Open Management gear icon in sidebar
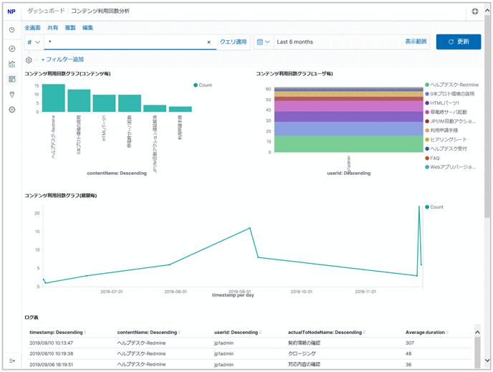This screenshot has width=493, height=372. 11,110
